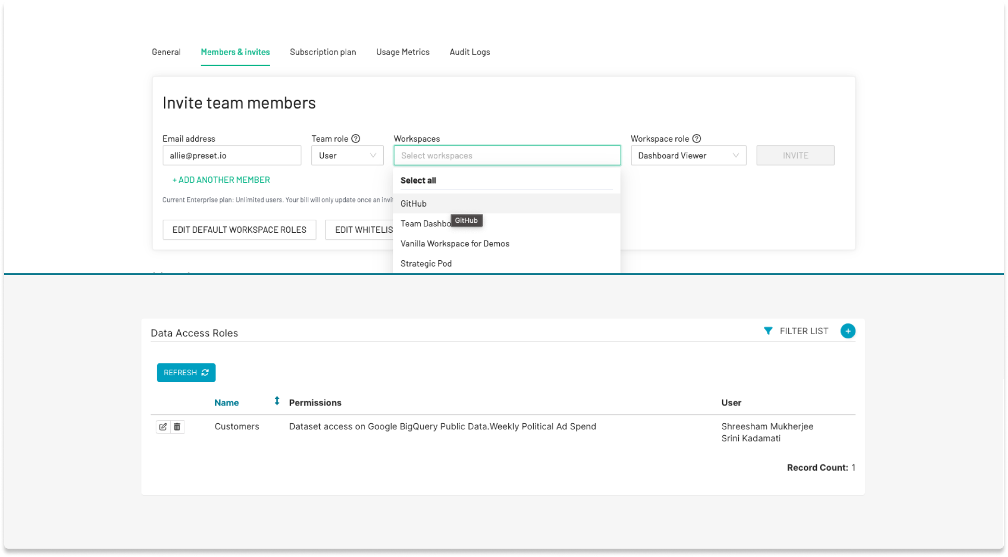Image resolution: width=1008 pixels, height=557 pixels.
Task: Open the Audit Logs tab
Action: [470, 52]
